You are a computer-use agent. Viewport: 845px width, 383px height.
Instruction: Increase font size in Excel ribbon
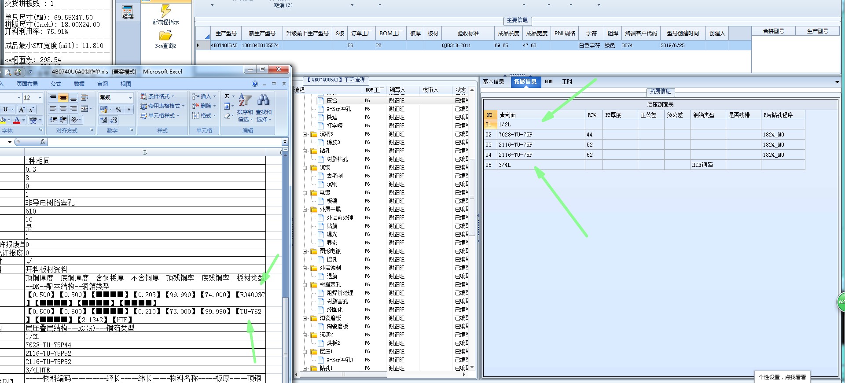click(22, 110)
